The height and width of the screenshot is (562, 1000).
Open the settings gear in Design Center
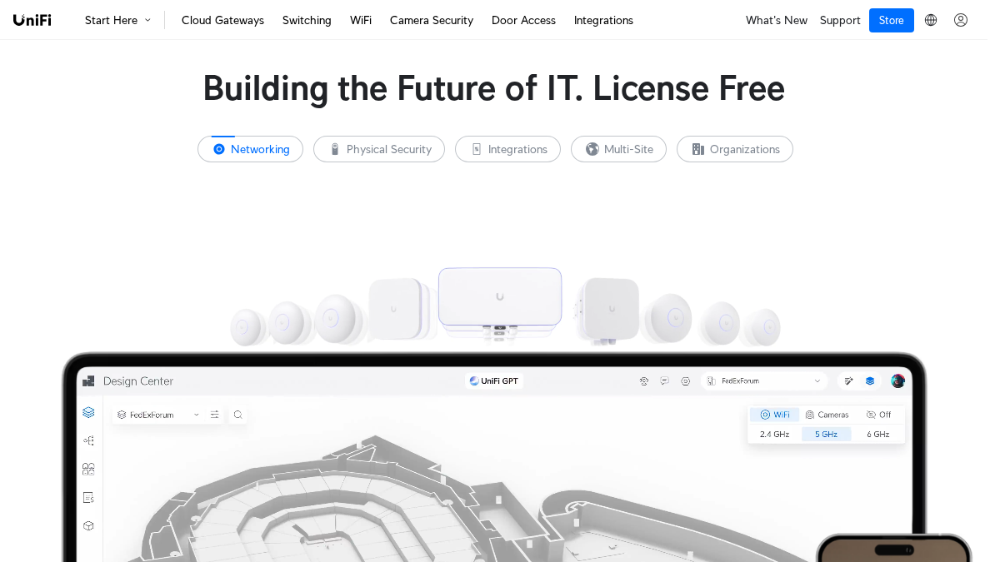point(685,380)
